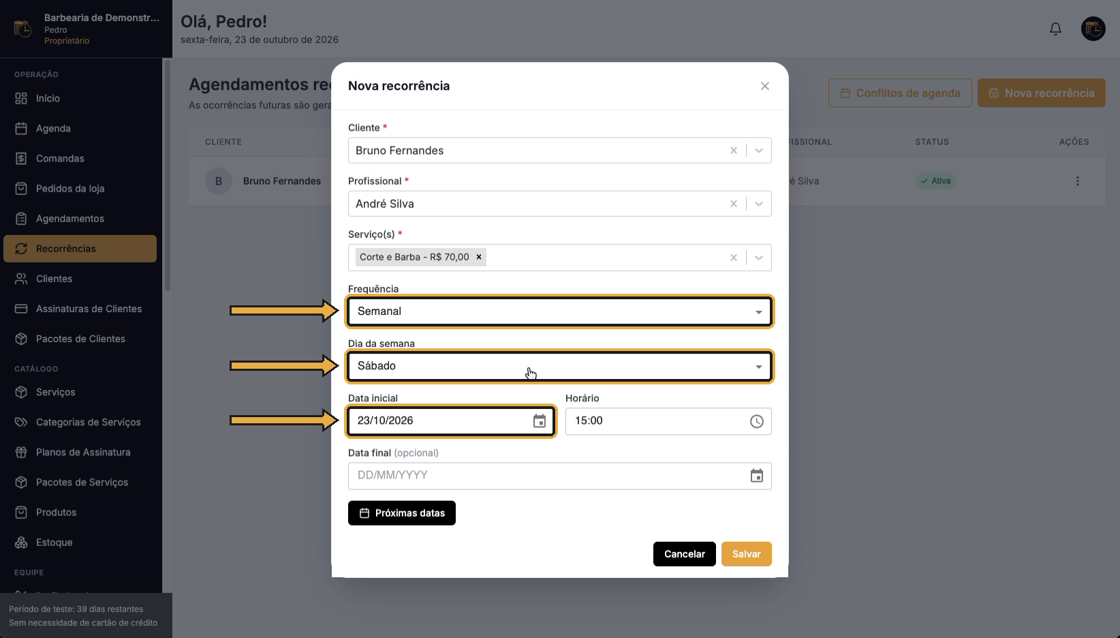1120x638 pixels.
Task: Close the Nova recorrência dialog
Action: (x=765, y=86)
